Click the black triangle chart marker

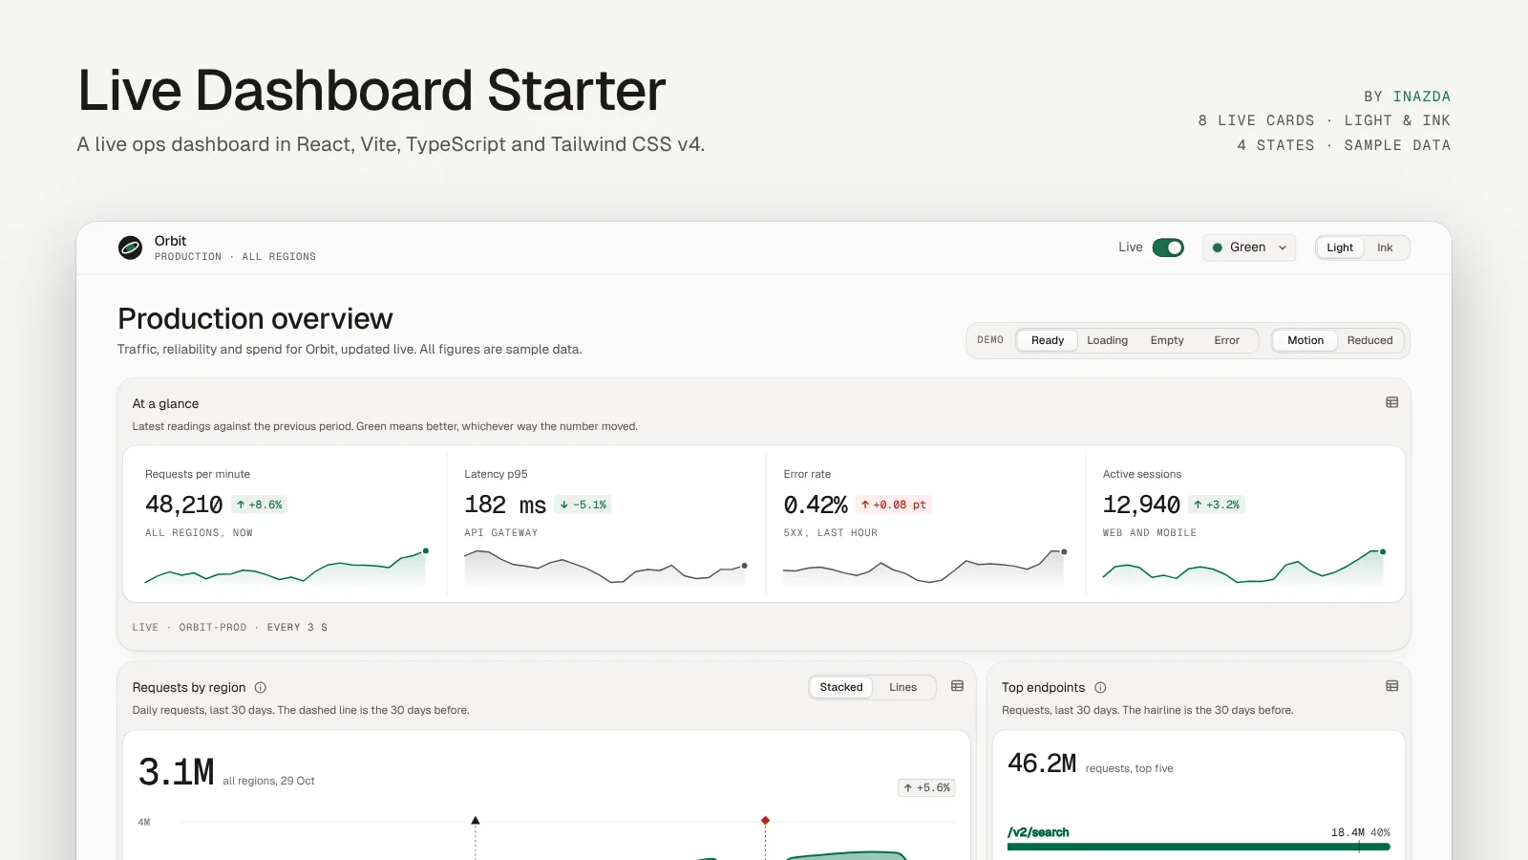point(476,820)
